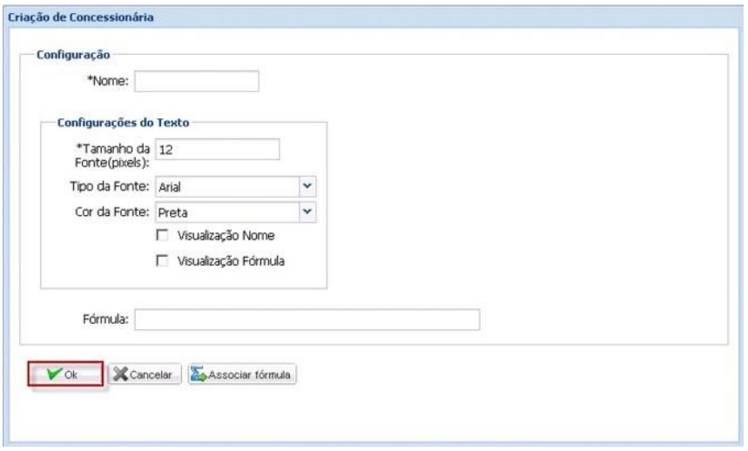The height and width of the screenshot is (451, 748).
Task: Place cursor in the Fórmula input box
Action: [x=307, y=320]
